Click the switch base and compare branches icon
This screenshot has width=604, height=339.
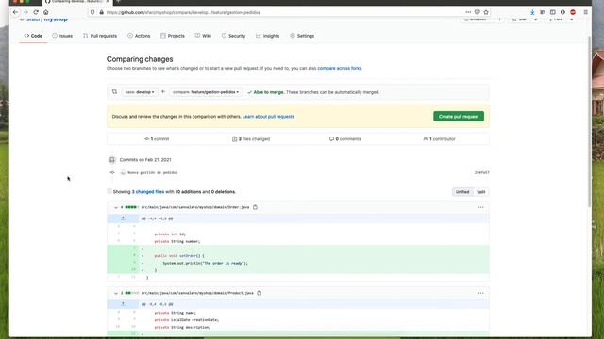pyautogui.click(x=114, y=92)
